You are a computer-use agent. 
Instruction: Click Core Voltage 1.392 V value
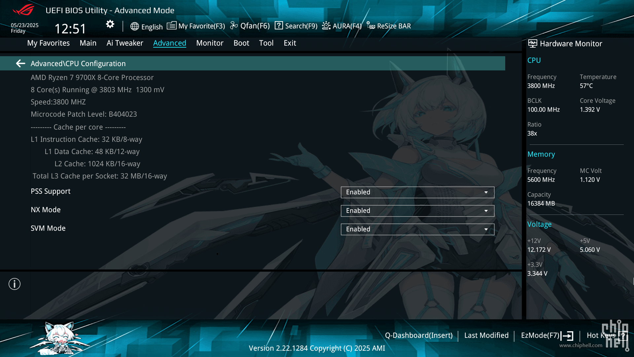[x=590, y=110]
